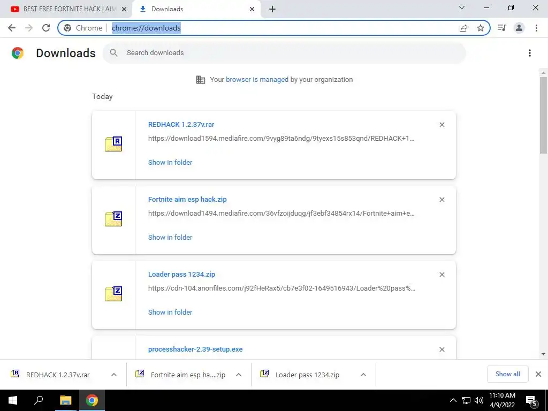548x411 pixels.
Task: Expand options for REDHACK 1.2.37v.rar in shelf
Action: pos(114,375)
